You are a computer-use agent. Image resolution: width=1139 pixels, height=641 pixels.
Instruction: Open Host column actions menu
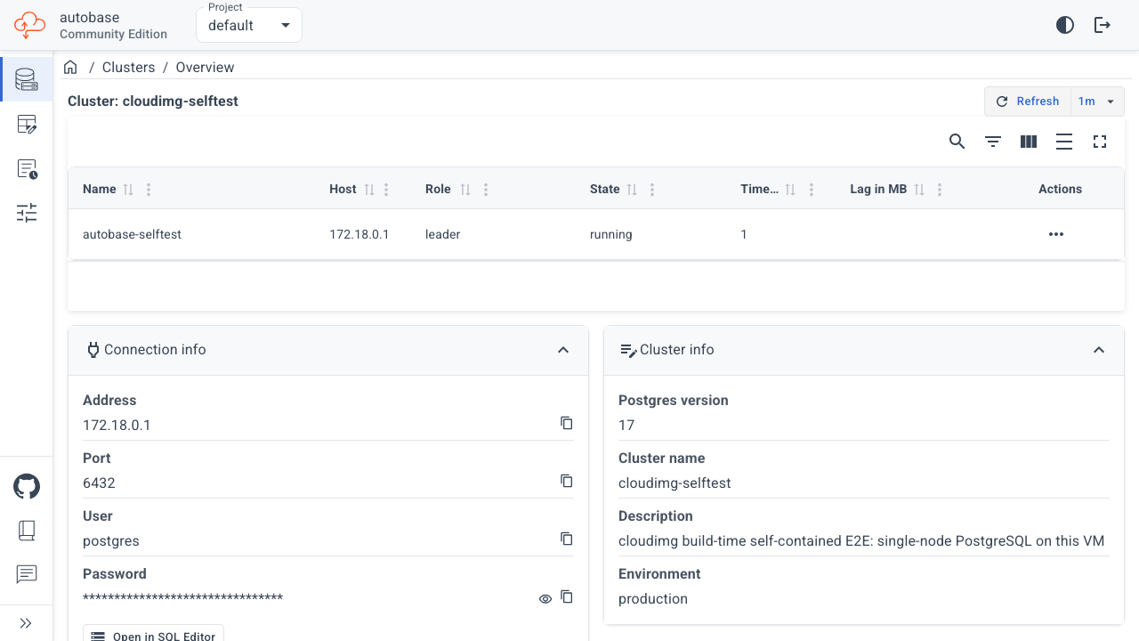pyautogui.click(x=386, y=190)
